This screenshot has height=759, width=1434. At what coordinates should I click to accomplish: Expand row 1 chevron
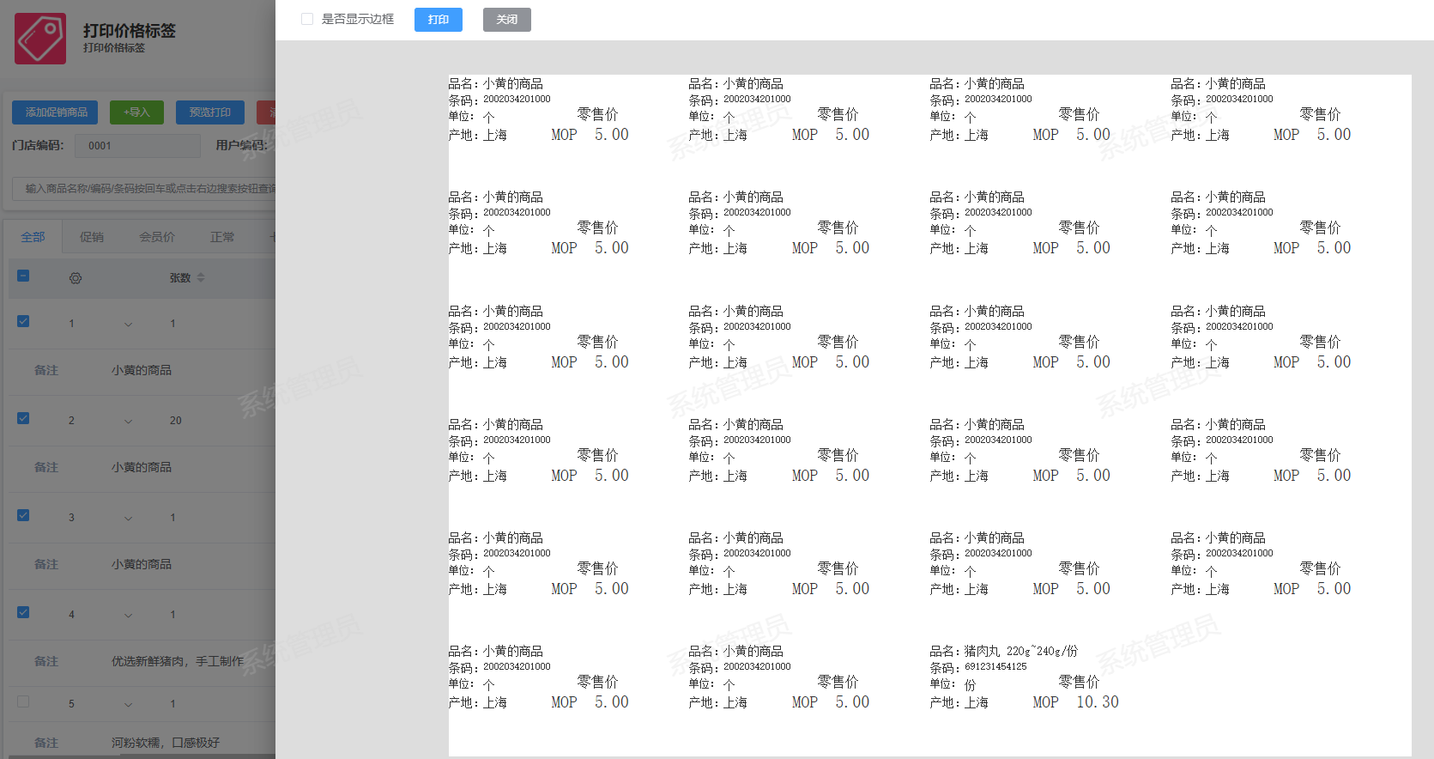[x=128, y=325]
